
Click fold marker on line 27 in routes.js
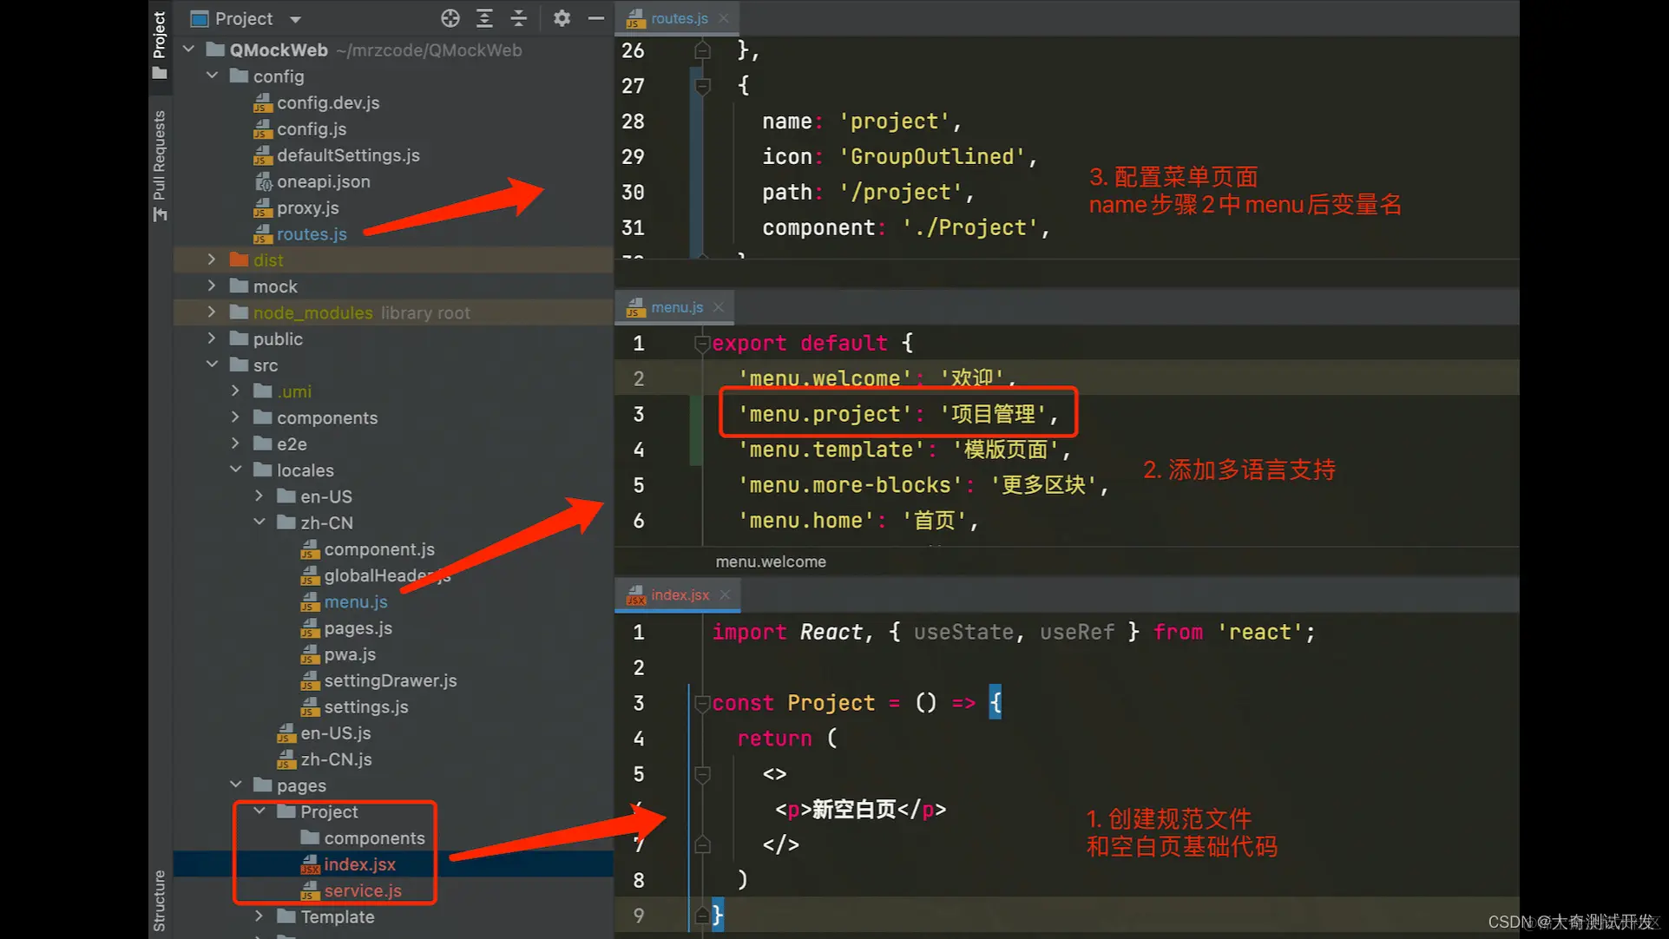pos(702,85)
